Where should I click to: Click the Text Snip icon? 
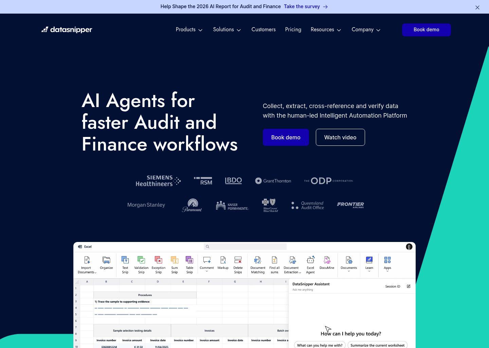(x=125, y=260)
